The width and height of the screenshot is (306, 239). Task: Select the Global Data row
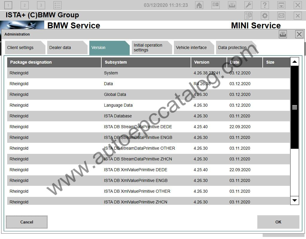pos(149,94)
